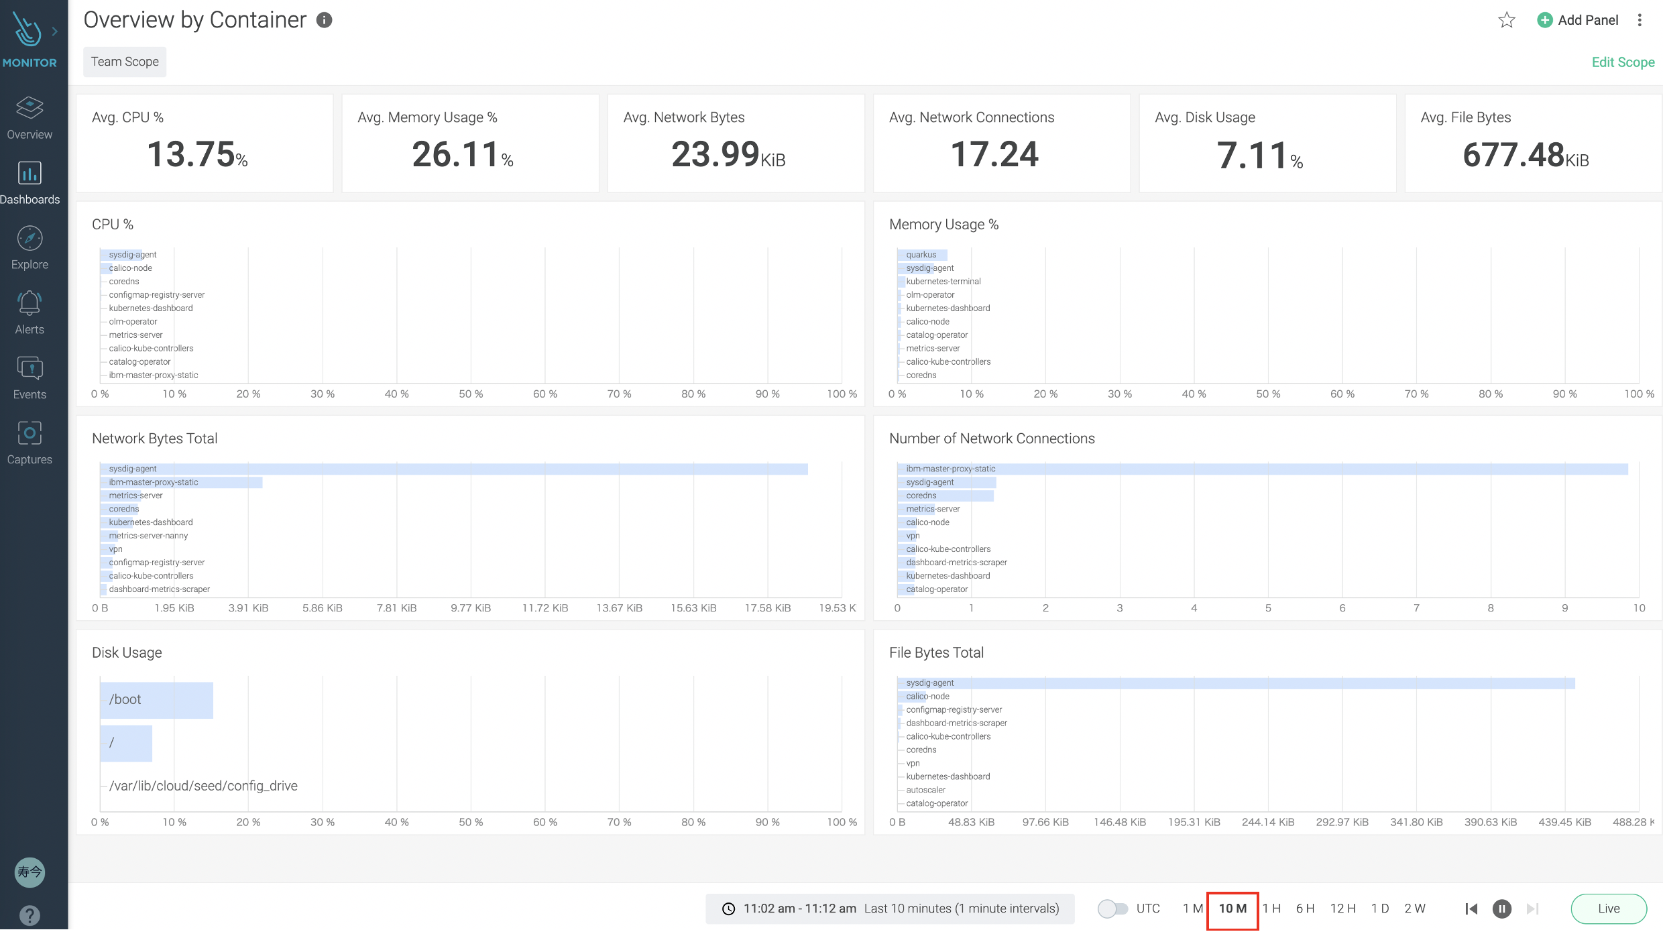This screenshot has width=1663, height=936.
Task: Favorite dashboard with star icon
Action: tap(1507, 20)
